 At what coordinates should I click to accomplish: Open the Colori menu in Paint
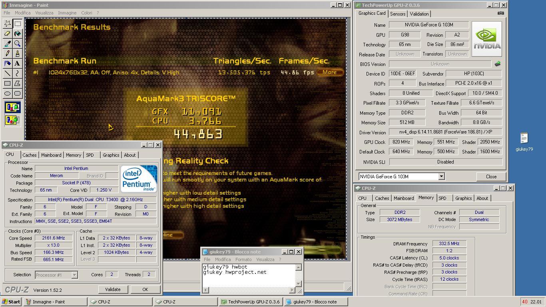[x=87, y=13]
